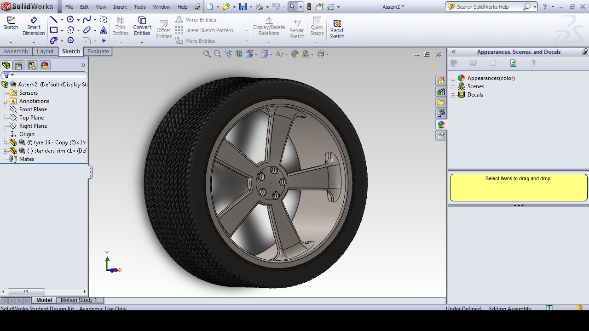Click the Search SolidWorks Help field
Image resolution: width=589 pixels, height=331 pixels.
point(489,7)
